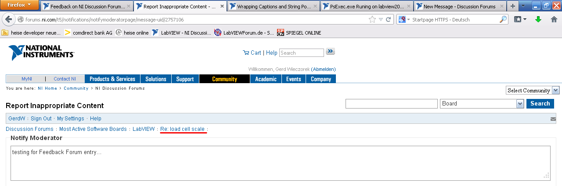
Task: Open the GerdW profile link
Action: (x=18, y=119)
